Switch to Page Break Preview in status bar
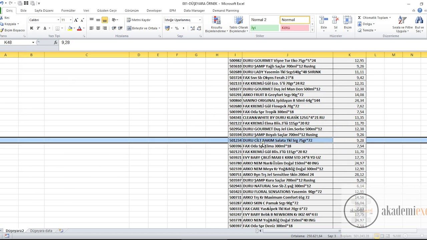427x240 pixels. click(x=388, y=236)
